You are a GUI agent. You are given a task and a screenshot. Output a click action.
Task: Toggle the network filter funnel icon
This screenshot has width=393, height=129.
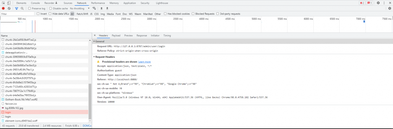tap(16, 8)
